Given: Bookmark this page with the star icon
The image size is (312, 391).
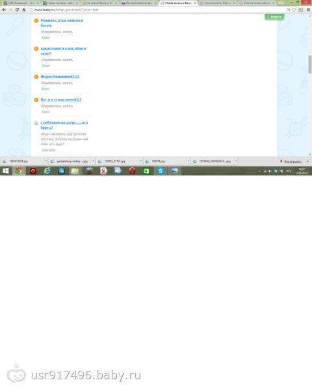Looking at the screenshot, I should click(x=294, y=10).
